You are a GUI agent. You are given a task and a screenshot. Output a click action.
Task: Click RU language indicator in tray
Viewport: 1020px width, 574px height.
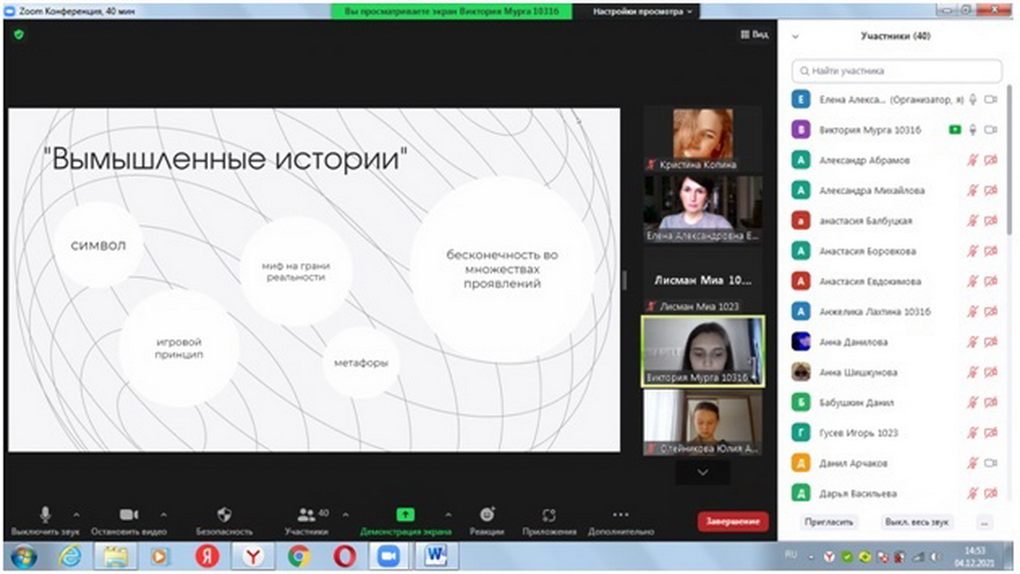(x=792, y=556)
